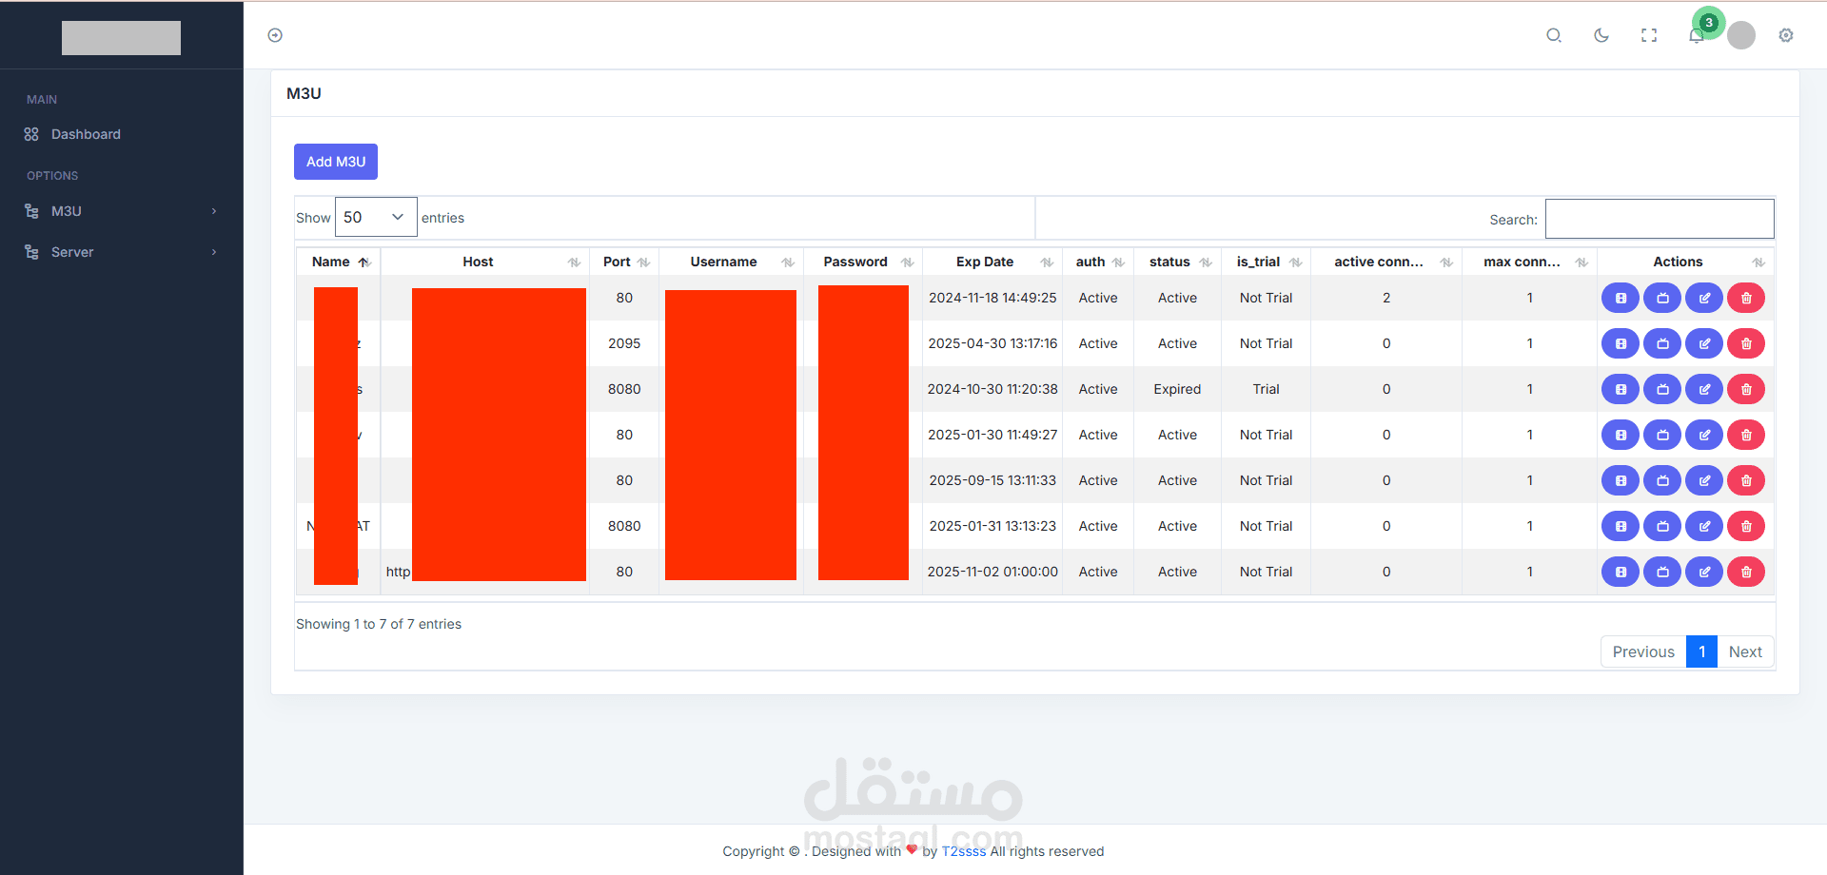
Task: Open the T2ssss footer link
Action: point(964,851)
